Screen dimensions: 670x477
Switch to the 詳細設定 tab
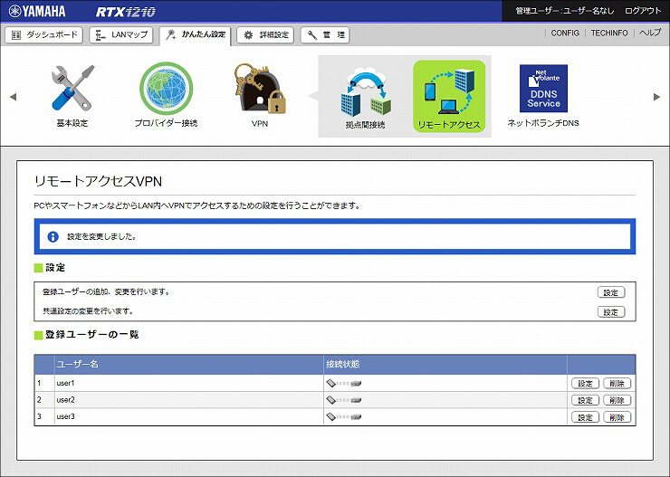pos(265,35)
